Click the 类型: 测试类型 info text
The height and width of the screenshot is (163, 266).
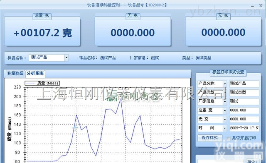tap(197, 58)
